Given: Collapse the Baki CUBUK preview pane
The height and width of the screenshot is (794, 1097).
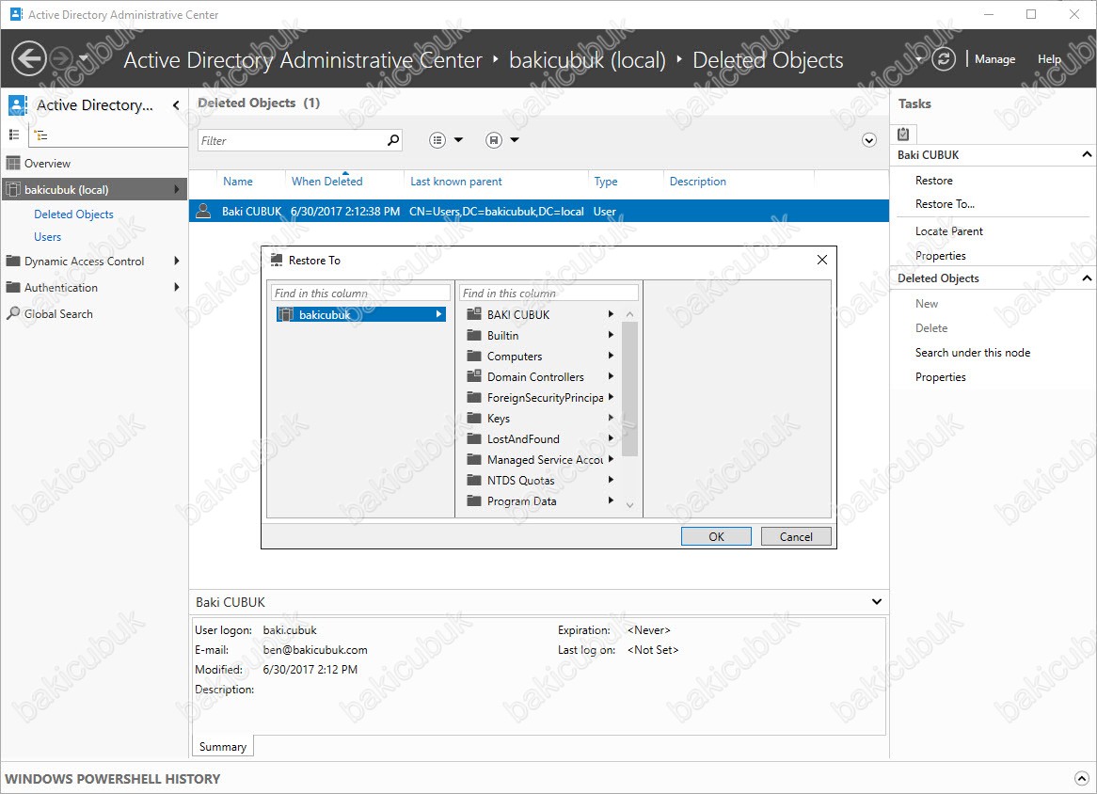Looking at the screenshot, I should [x=877, y=602].
